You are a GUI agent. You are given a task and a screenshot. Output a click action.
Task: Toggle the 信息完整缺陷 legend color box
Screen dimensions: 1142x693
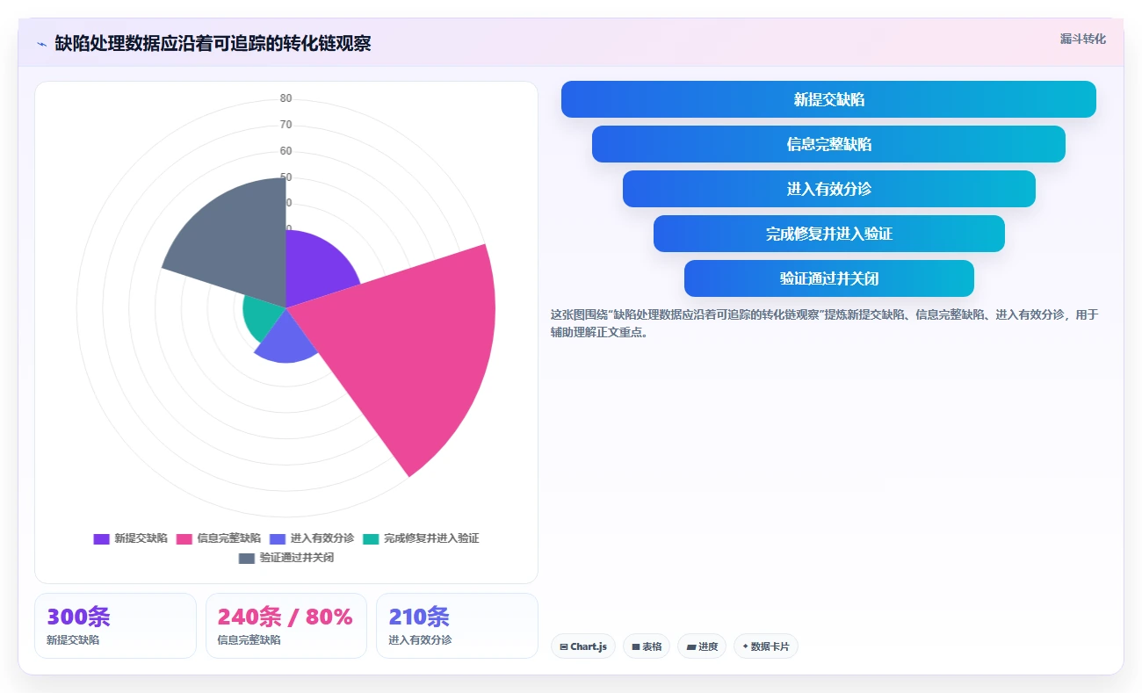point(184,538)
